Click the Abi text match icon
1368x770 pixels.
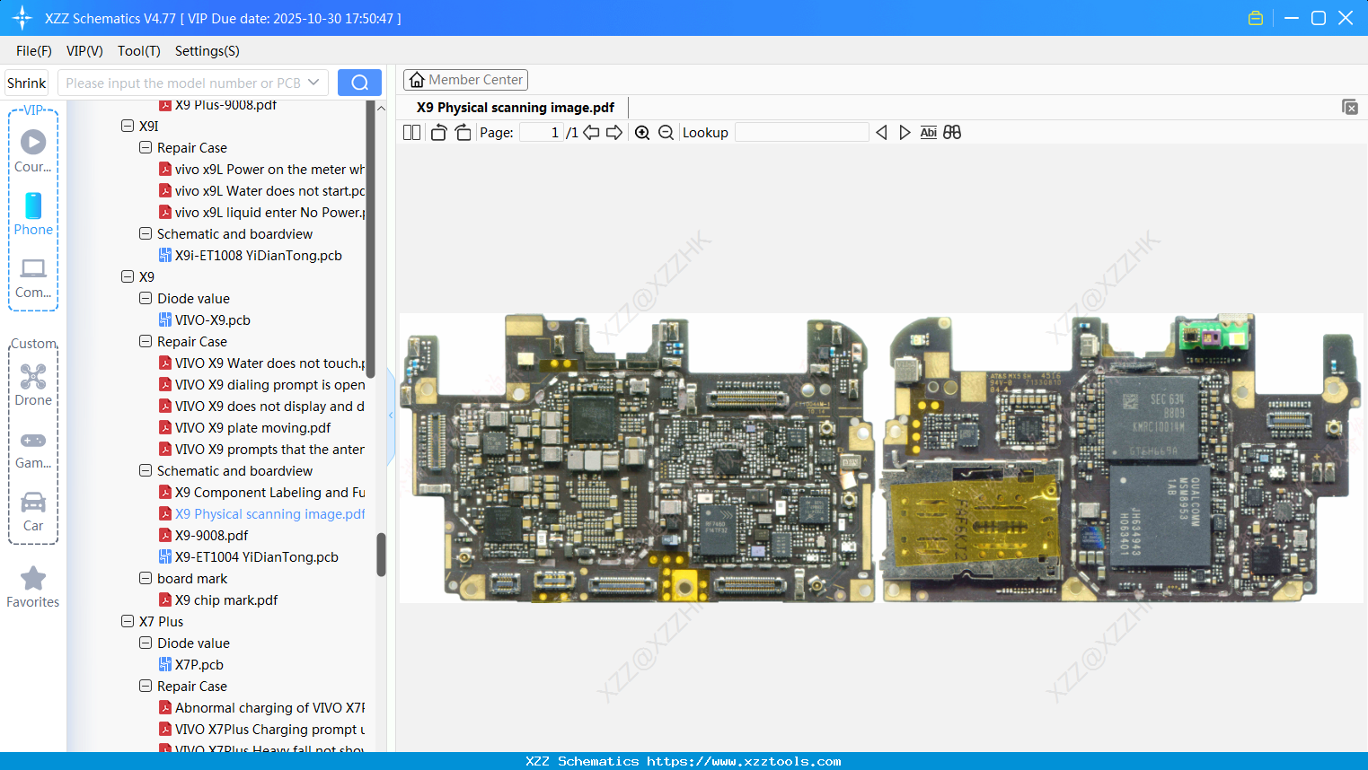point(929,133)
